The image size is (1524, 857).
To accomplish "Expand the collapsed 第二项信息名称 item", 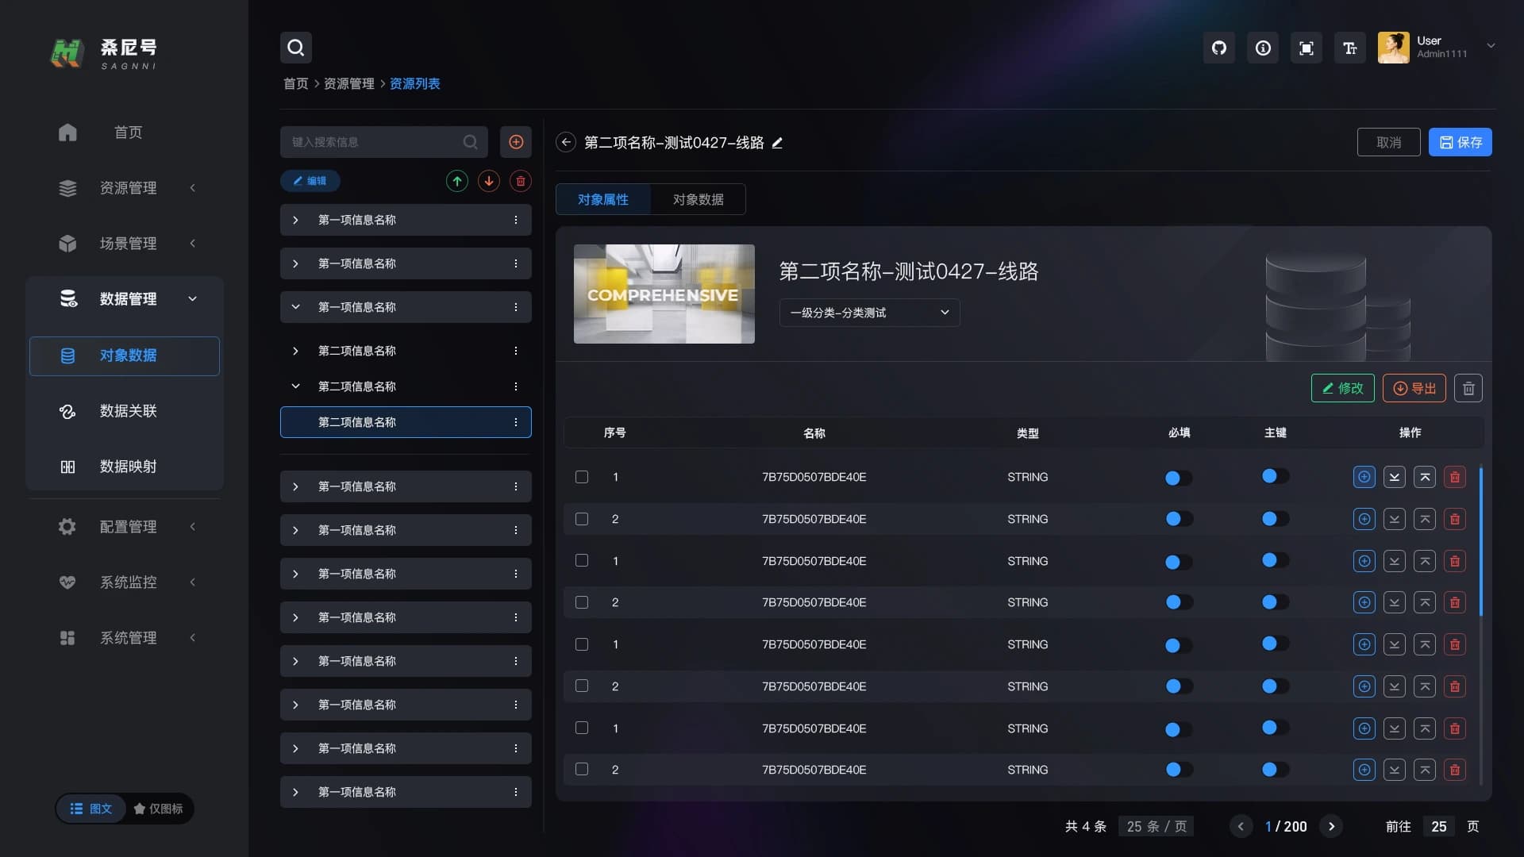I will pyautogui.click(x=295, y=351).
